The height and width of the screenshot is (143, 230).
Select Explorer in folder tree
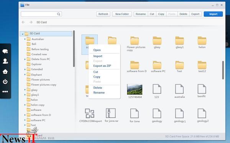36,64
